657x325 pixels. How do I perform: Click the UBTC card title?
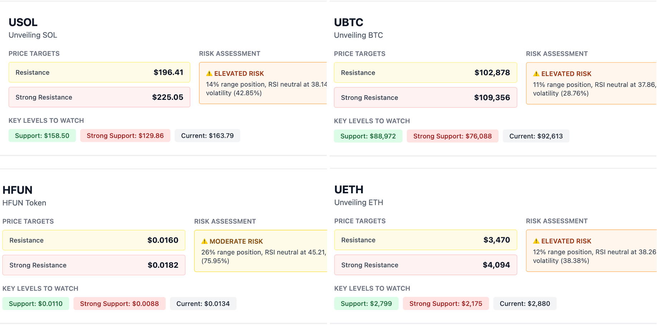click(349, 22)
